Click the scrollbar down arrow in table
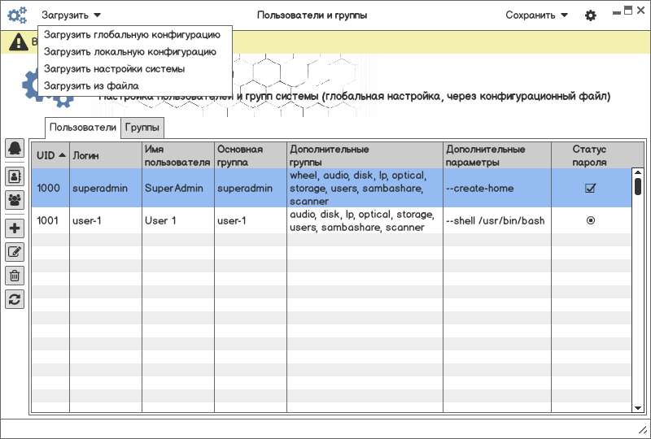 (638, 406)
